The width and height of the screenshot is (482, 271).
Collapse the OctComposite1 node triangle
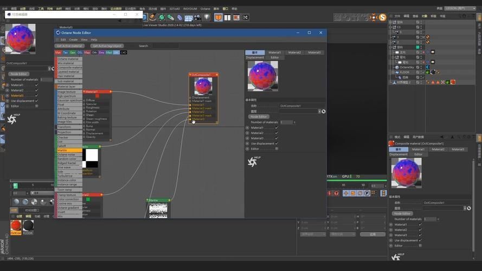click(190, 75)
